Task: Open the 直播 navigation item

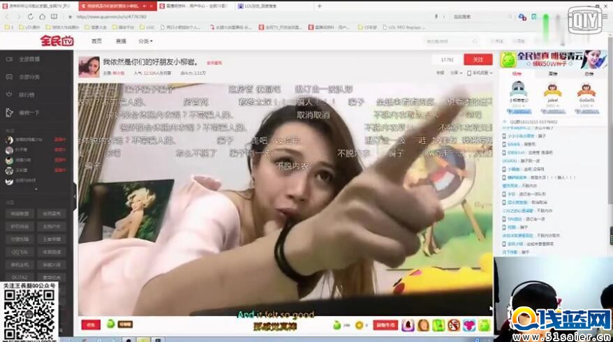Action: click(121, 41)
